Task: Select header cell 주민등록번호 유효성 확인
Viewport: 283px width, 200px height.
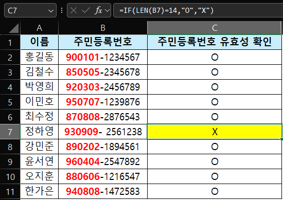Action: coord(215,42)
